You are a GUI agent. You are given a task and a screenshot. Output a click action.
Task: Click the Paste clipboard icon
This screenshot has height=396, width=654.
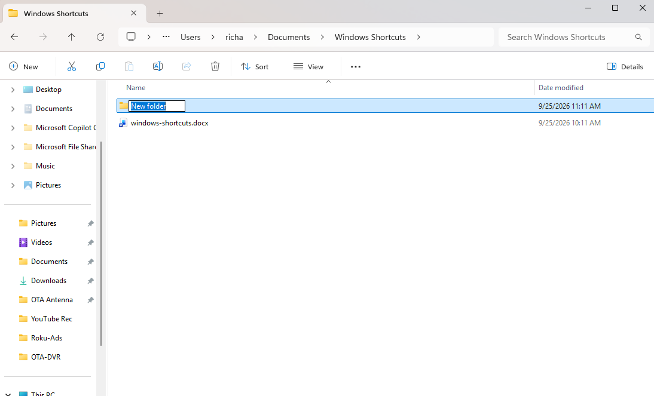pos(129,66)
